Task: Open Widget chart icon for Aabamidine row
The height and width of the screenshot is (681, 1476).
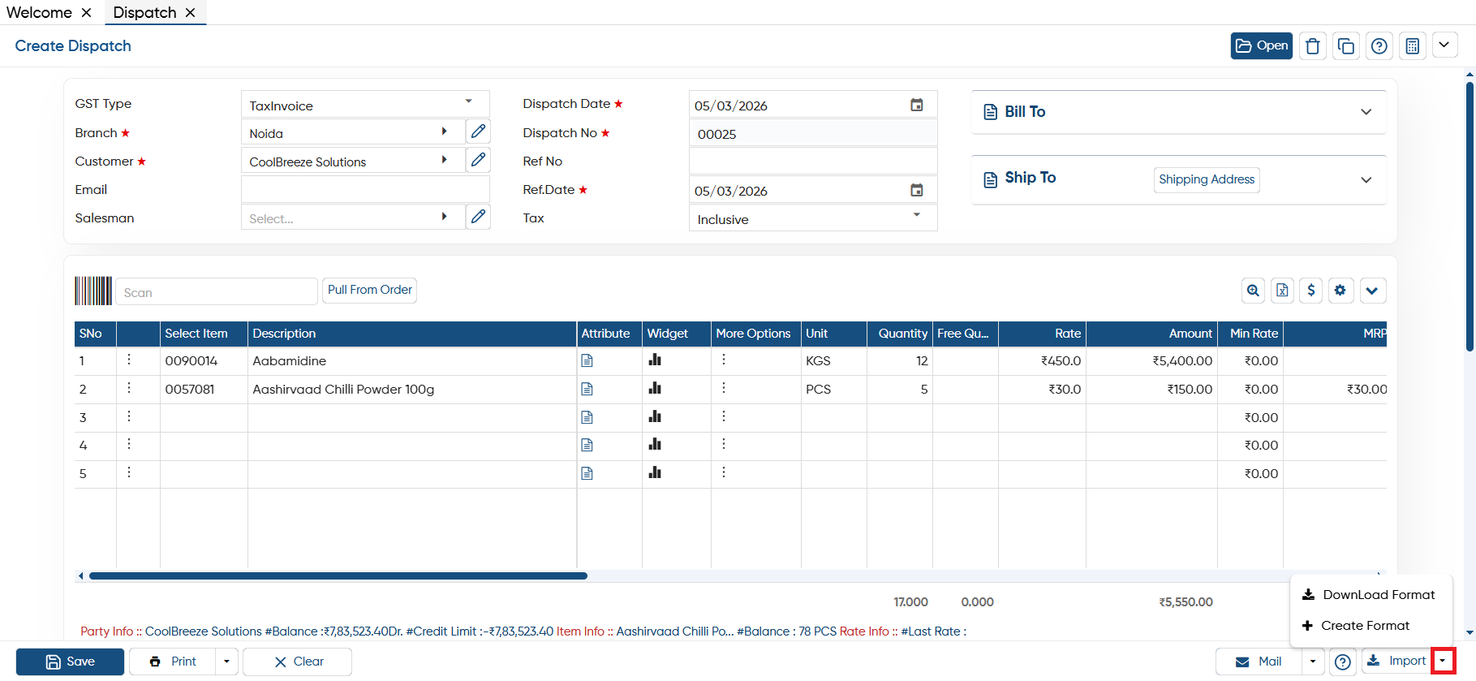Action: [x=655, y=360]
